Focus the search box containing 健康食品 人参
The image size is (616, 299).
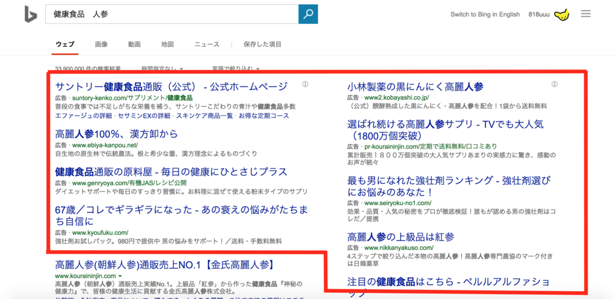[x=171, y=14]
